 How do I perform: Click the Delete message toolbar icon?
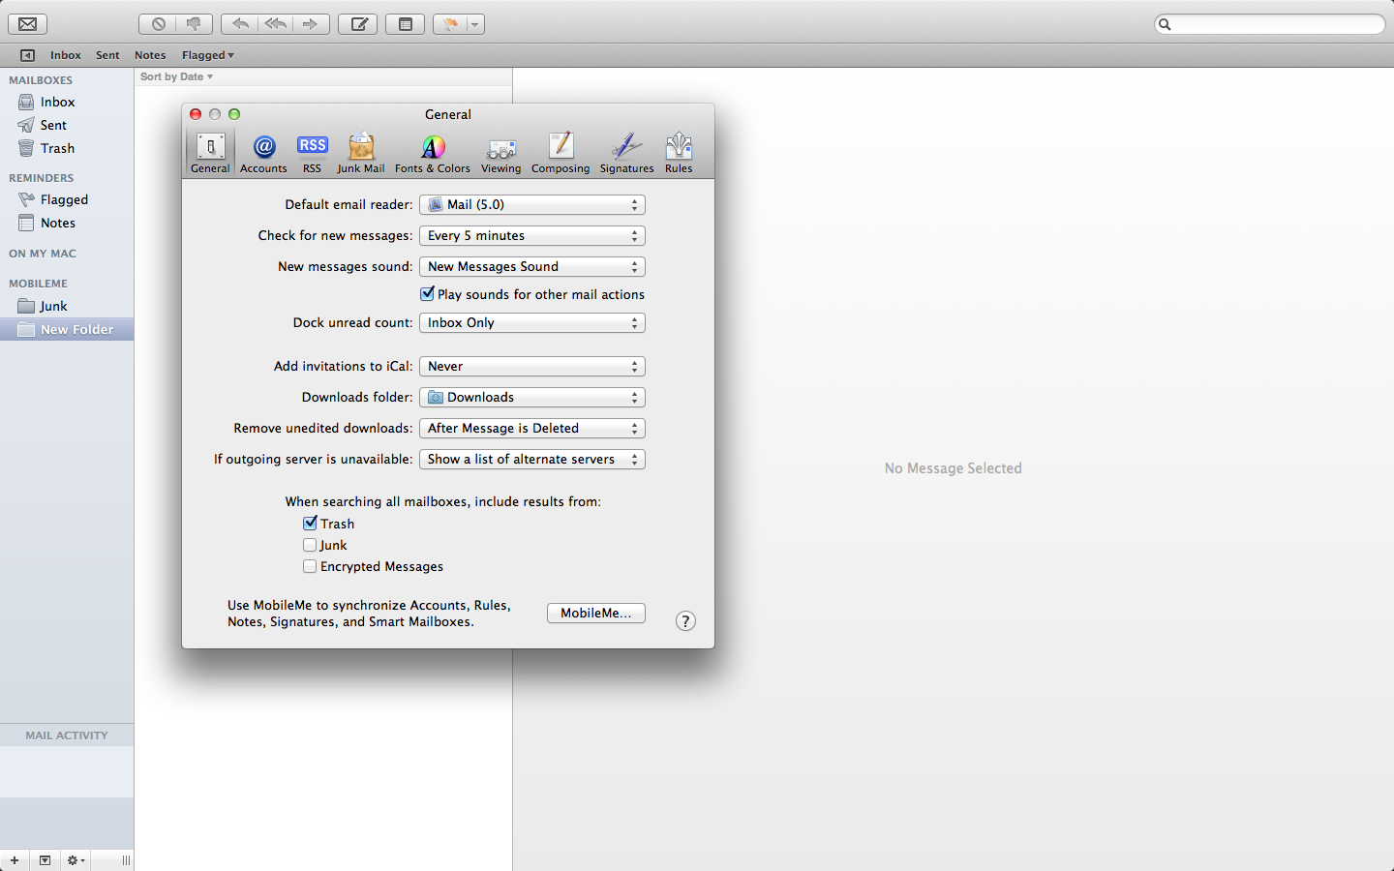click(158, 24)
